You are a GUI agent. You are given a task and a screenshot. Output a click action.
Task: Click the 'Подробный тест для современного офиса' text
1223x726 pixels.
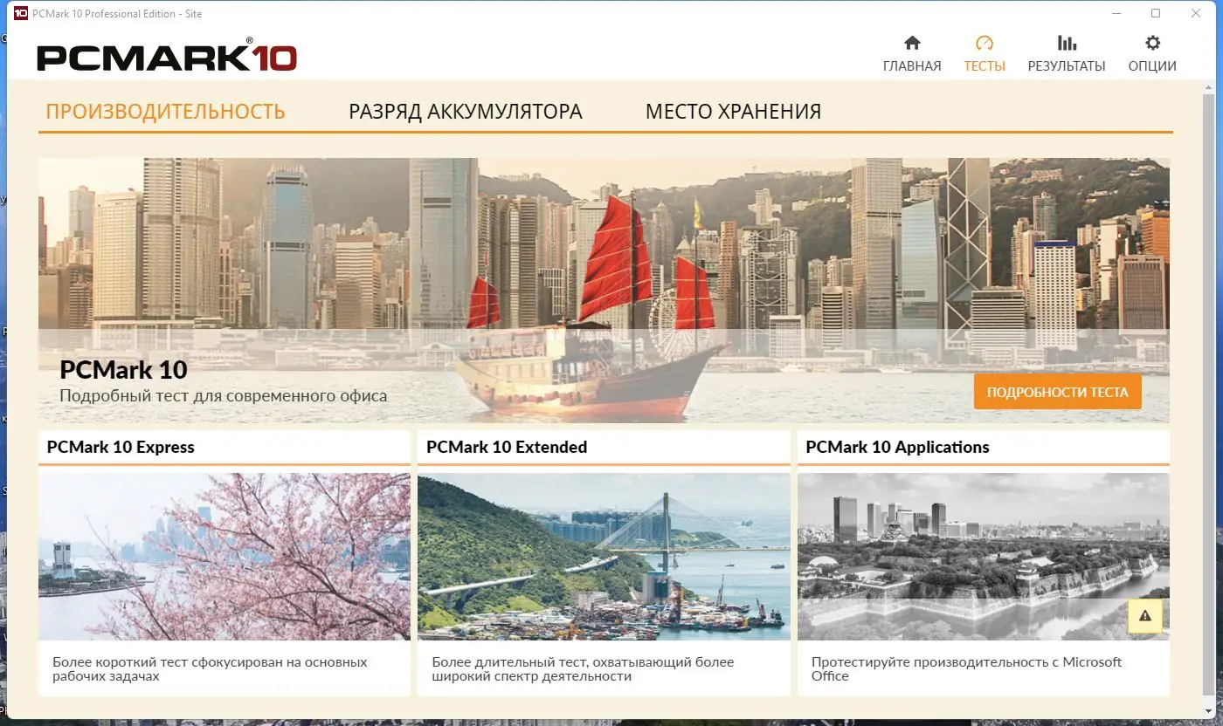(223, 396)
